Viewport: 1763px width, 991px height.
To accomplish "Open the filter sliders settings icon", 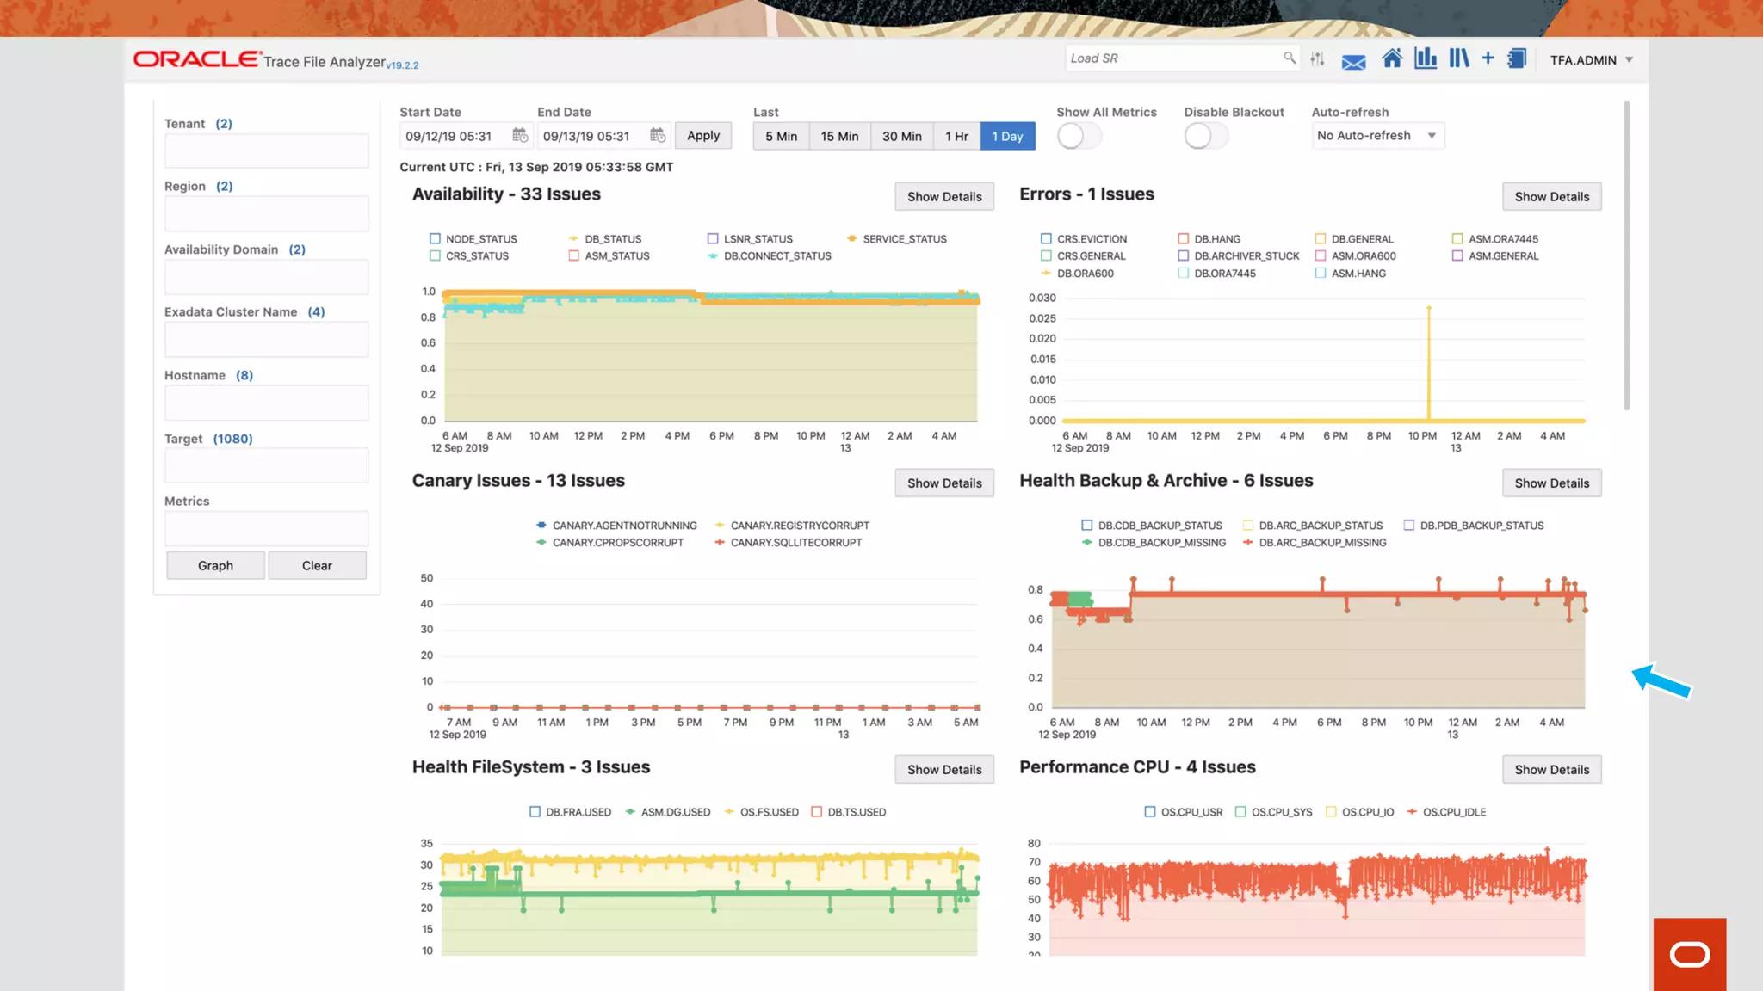I will 1317,59.
